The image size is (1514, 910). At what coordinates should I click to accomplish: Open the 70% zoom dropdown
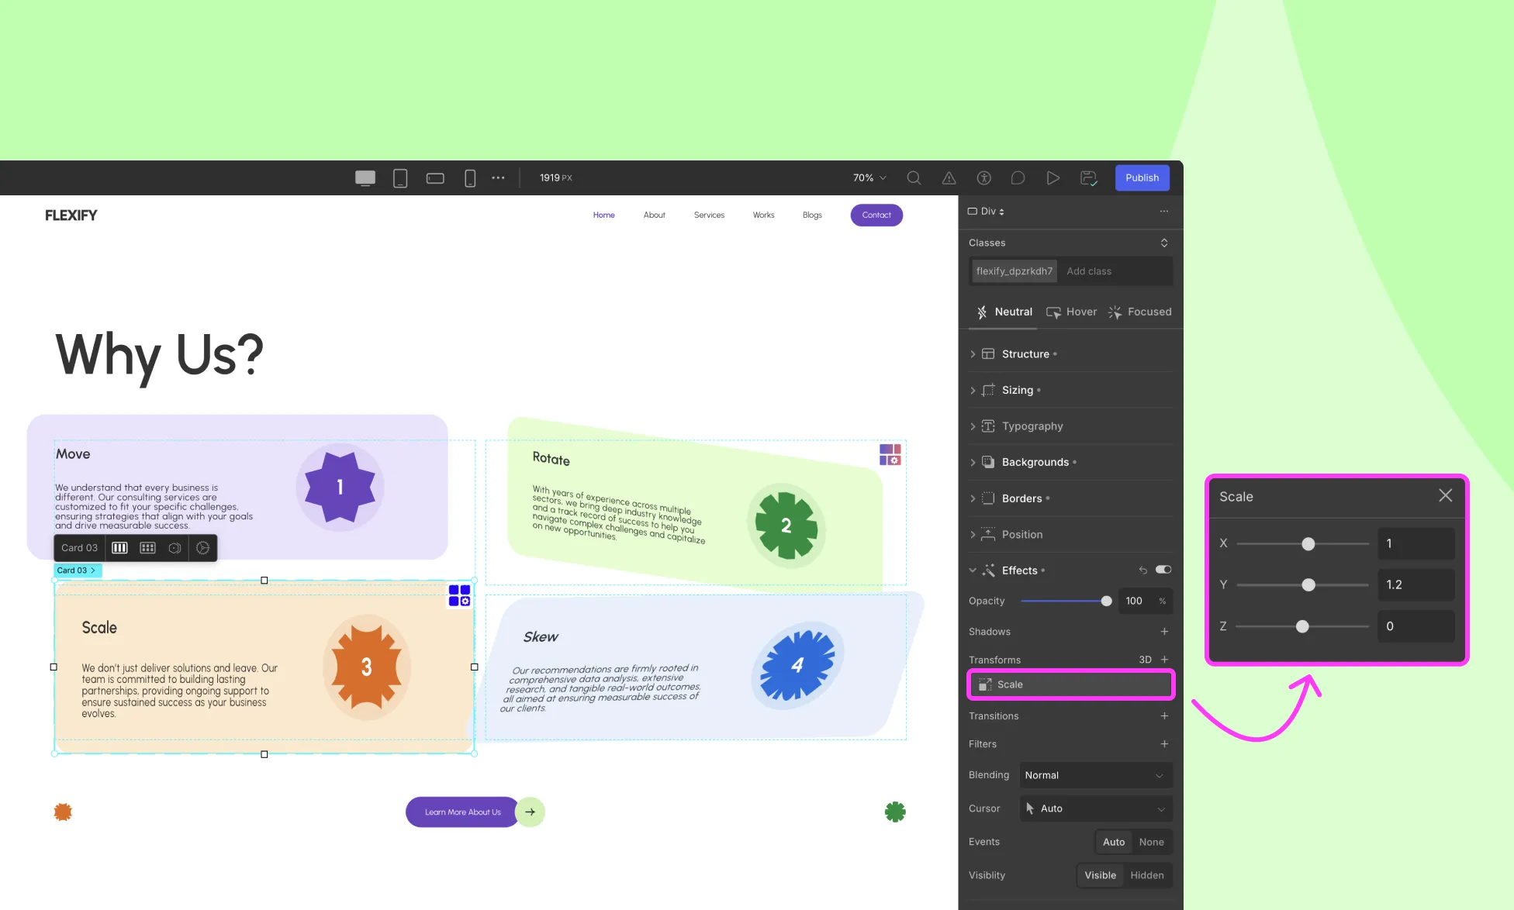869,178
